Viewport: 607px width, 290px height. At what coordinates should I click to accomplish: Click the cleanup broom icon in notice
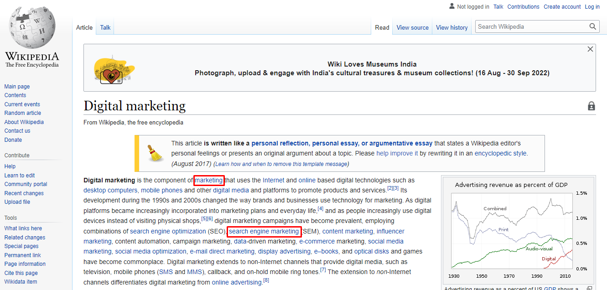[x=155, y=153]
